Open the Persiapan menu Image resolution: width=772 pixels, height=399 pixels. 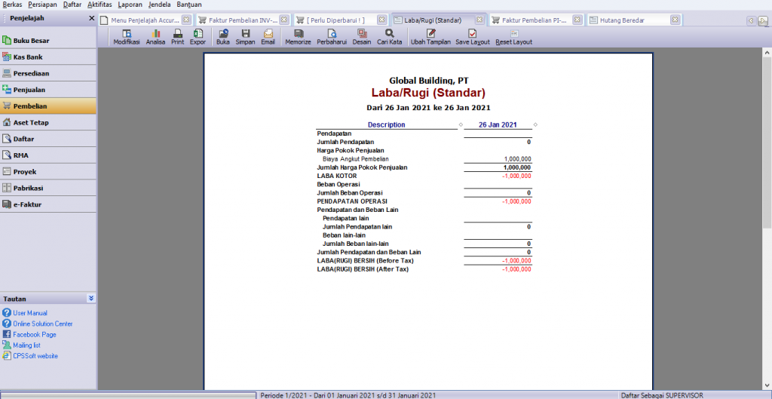pos(42,5)
